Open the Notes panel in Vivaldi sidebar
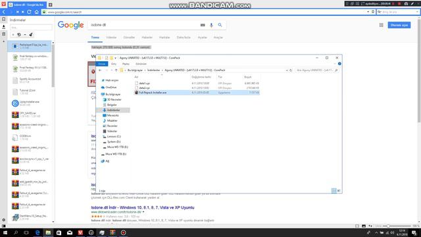The width and height of the screenshot is (421, 237). click(x=3, y=34)
